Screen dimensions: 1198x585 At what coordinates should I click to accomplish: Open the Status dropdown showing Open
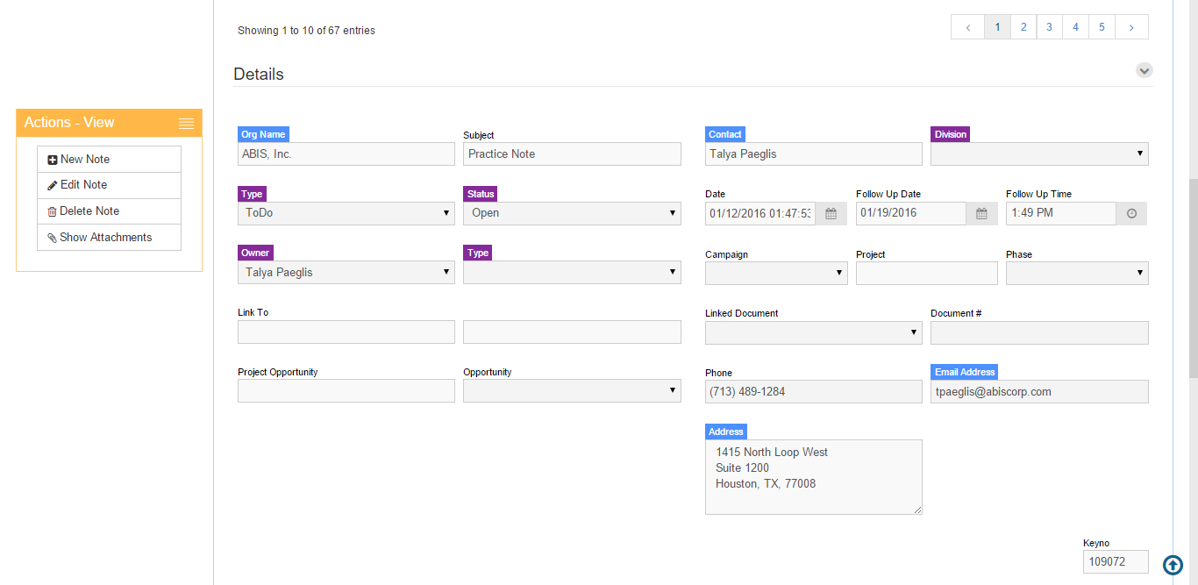[572, 213]
